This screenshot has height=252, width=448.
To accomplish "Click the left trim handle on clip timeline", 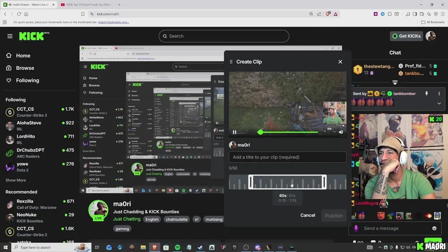I will [251, 182].
